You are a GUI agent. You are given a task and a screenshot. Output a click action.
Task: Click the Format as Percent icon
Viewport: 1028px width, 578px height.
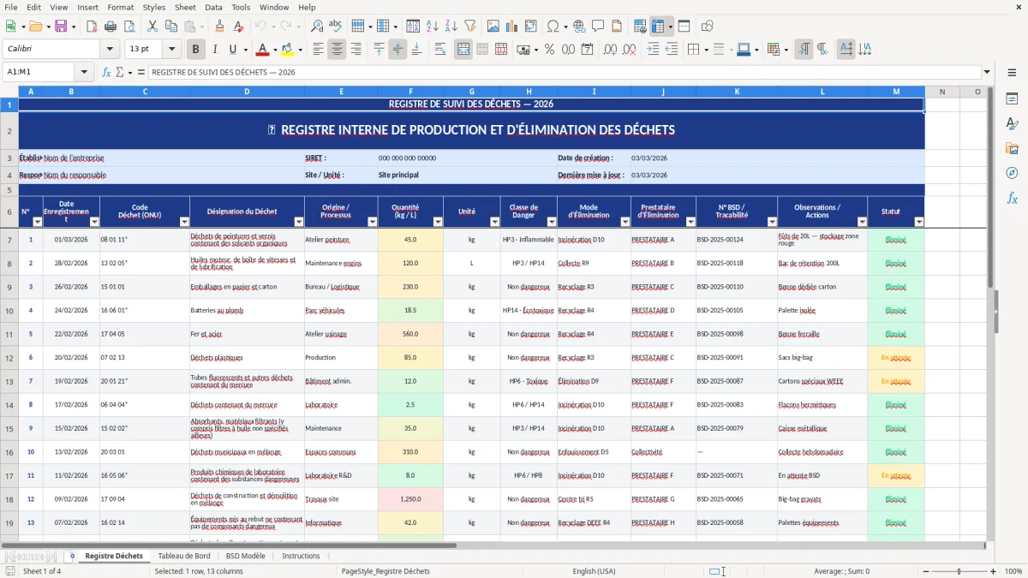click(x=550, y=50)
